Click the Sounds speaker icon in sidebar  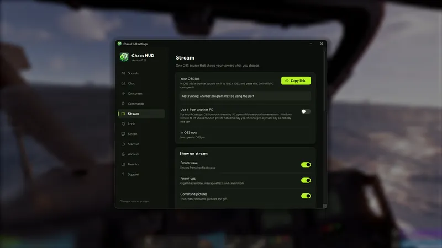123,73
